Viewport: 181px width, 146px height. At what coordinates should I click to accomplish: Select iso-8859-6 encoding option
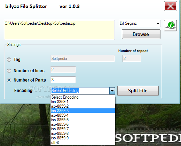[83, 124]
